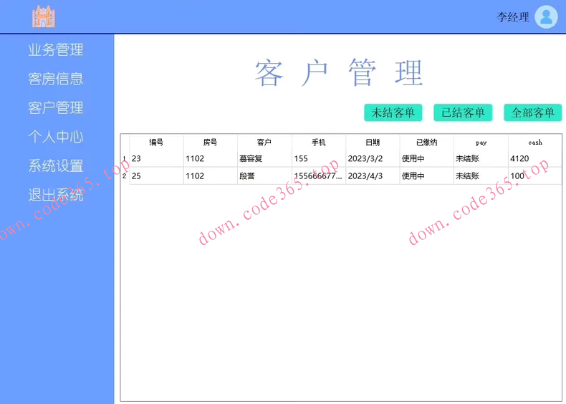Select cash cell 4120

click(535, 158)
